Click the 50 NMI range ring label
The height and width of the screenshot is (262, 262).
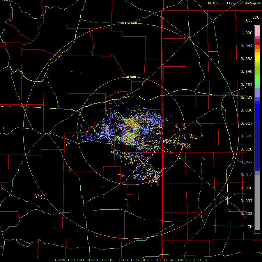131,77
